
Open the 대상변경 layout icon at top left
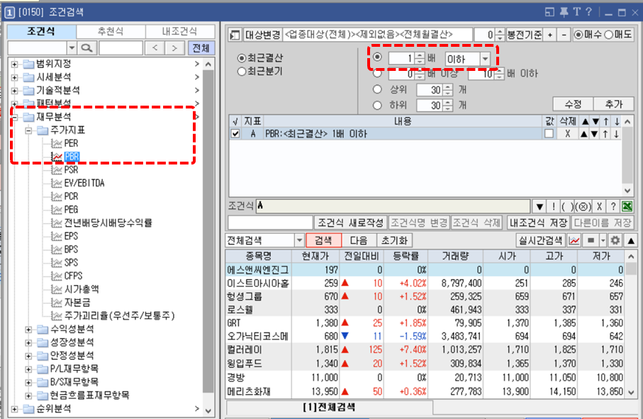coord(235,35)
